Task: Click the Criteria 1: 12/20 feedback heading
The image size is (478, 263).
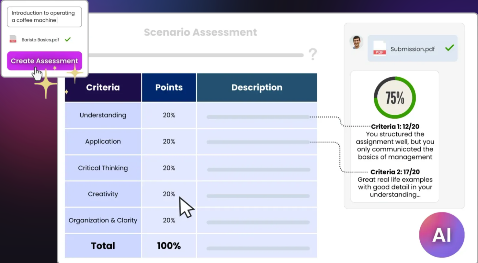Action: click(x=395, y=126)
